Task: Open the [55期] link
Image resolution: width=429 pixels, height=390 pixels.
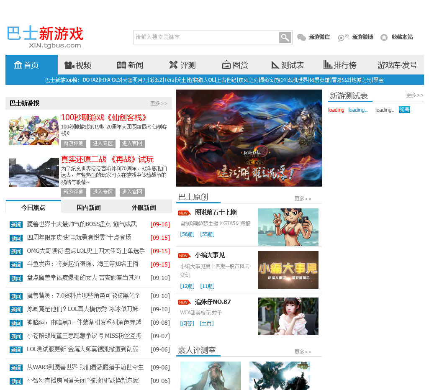Action: point(208,234)
